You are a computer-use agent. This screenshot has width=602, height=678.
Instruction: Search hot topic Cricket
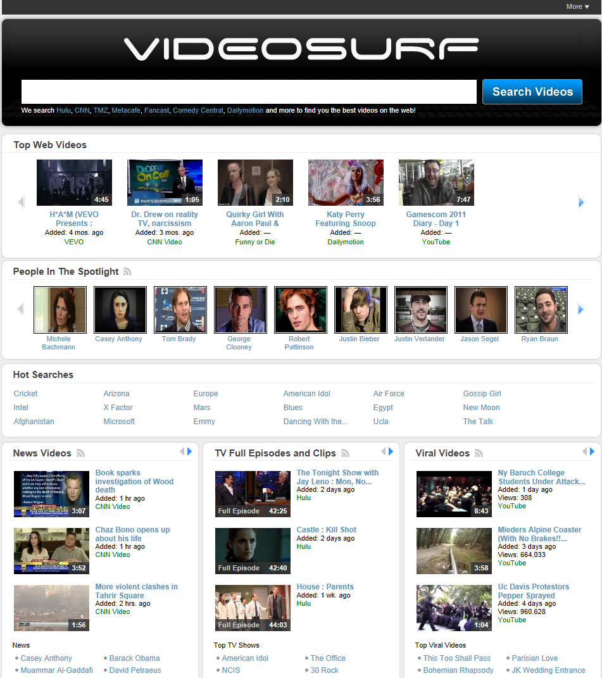coord(25,394)
